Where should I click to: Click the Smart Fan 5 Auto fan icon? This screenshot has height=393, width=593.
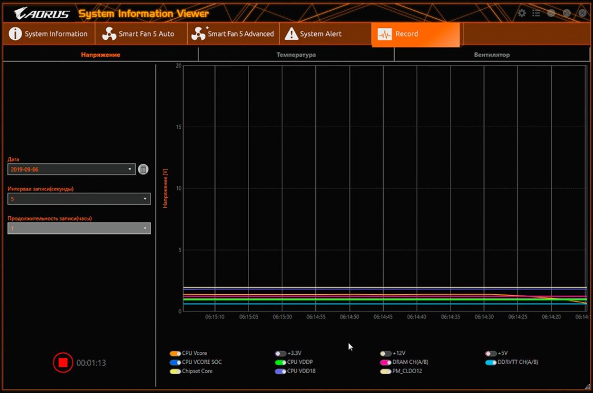point(109,34)
